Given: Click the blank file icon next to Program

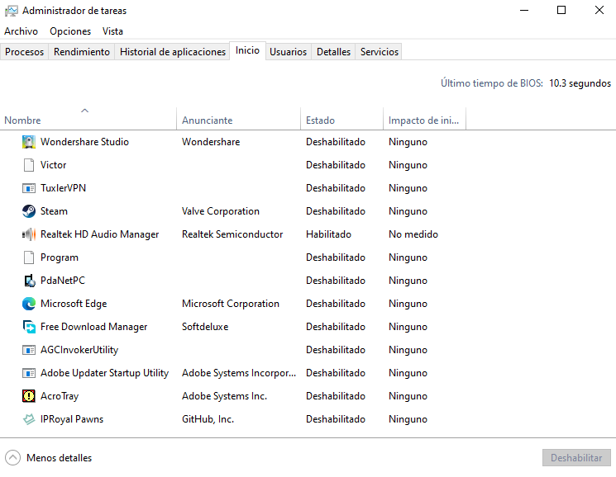Looking at the screenshot, I should [x=29, y=257].
